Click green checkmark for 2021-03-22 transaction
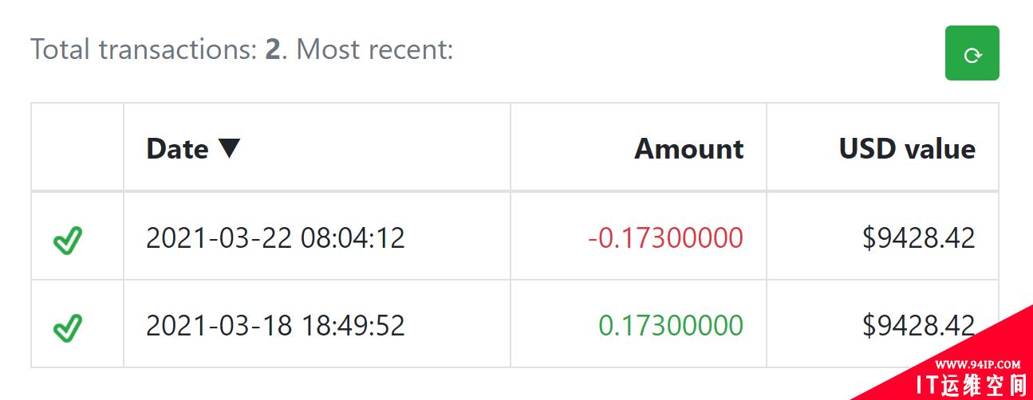 (68, 240)
